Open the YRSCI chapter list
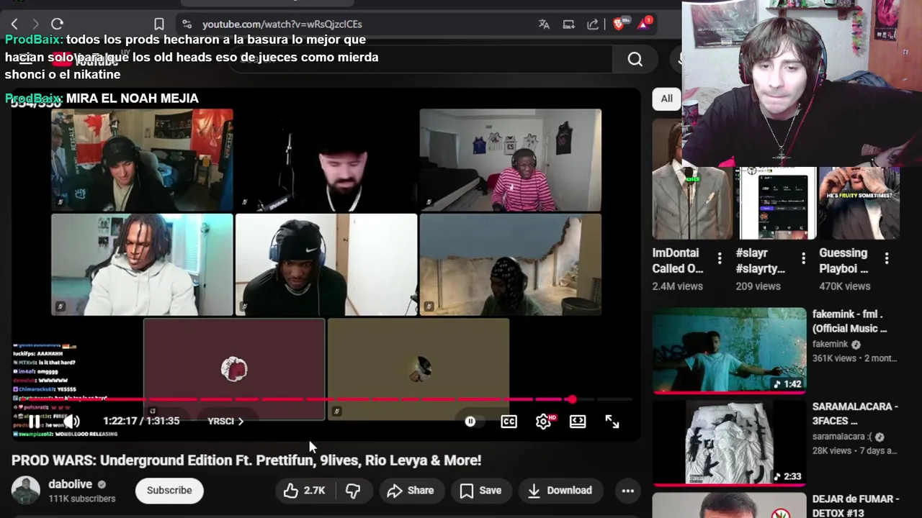The image size is (922, 518). pyautogui.click(x=225, y=421)
